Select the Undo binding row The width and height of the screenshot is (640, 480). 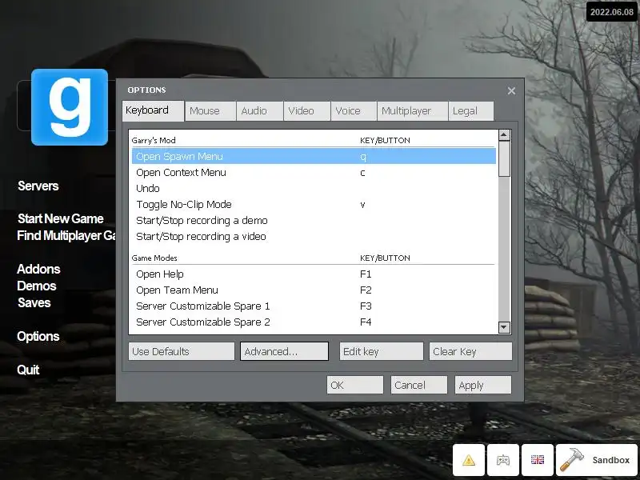(x=314, y=189)
